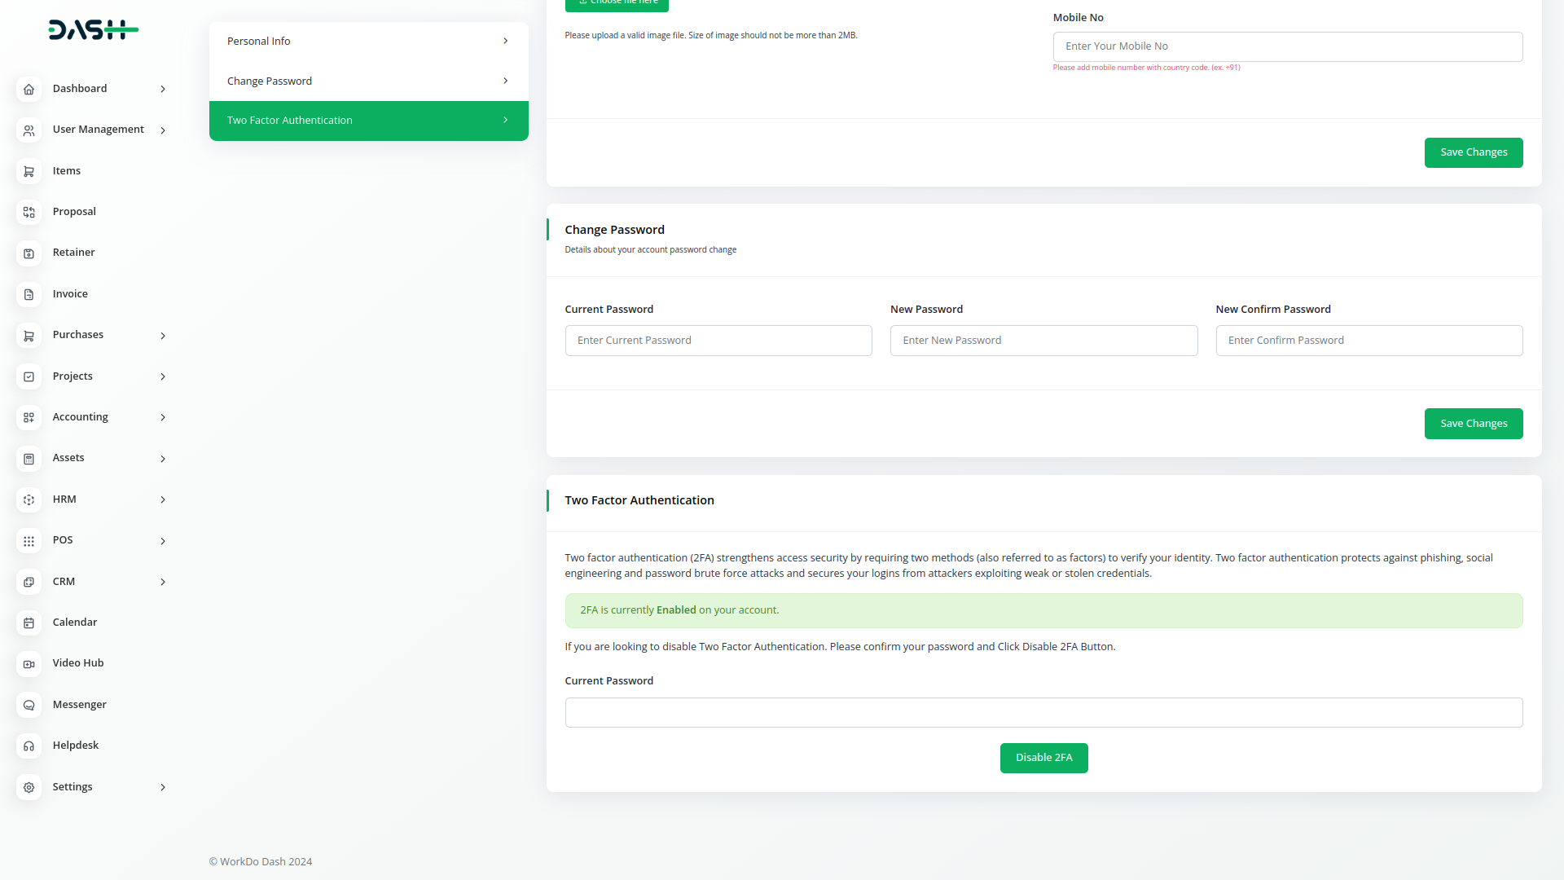Open the Two Factor Authentication tab
The height and width of the screenshot is (880, 1564).
pyautogui.click(x=368, y=121)
